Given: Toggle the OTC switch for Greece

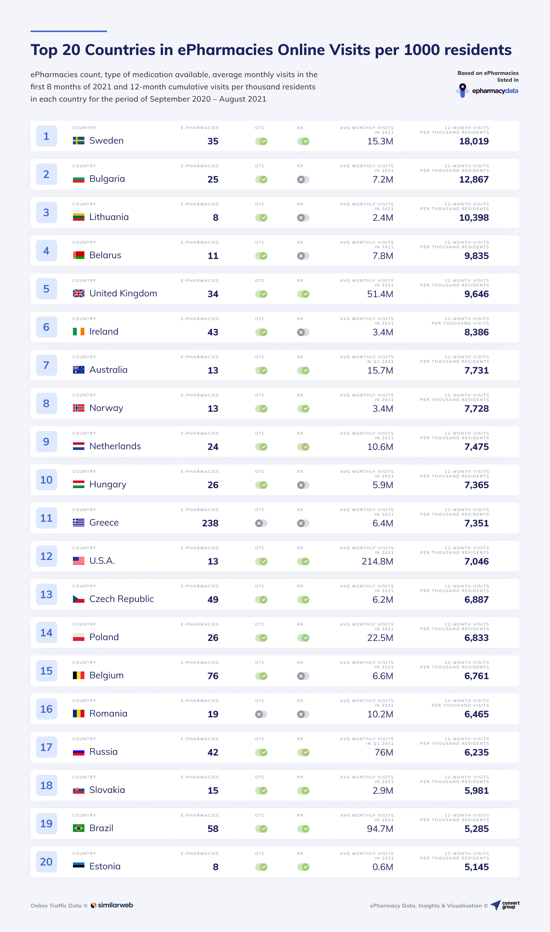Looking at the screenshot, I should click(261, 523).
